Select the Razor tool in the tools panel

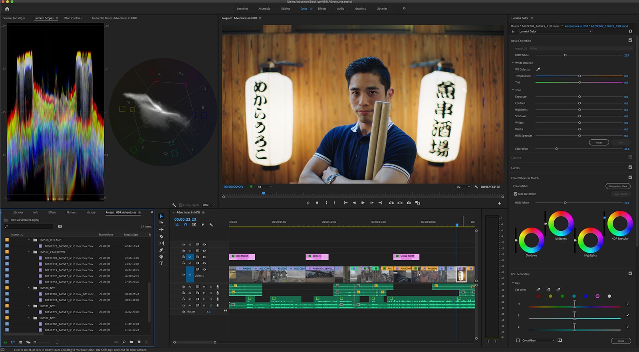tap(161, 237)
